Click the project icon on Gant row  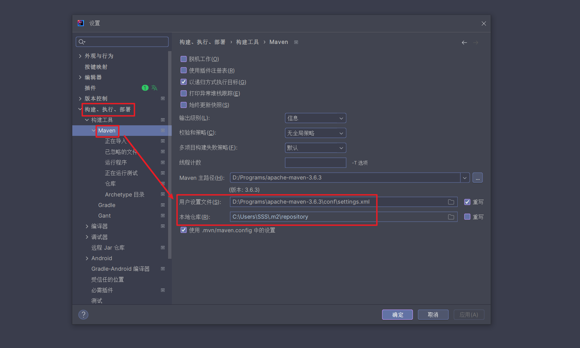tap(163, 216)
